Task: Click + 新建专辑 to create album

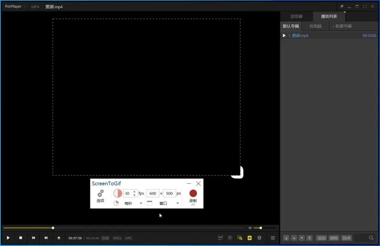Action: tap(342, 26)
